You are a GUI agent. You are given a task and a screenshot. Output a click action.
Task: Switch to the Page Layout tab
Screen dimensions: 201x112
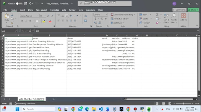point(42,10)
